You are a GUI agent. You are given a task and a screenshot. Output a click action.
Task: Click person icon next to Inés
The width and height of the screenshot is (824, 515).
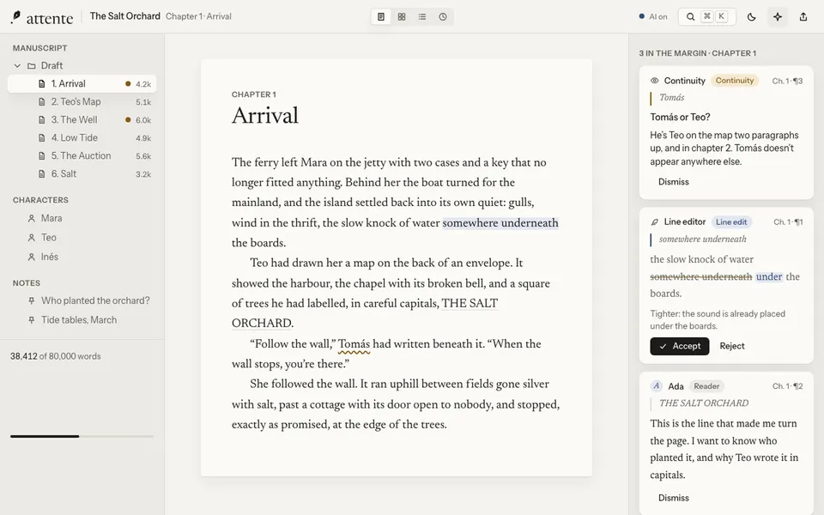click(x=32, y=257)
